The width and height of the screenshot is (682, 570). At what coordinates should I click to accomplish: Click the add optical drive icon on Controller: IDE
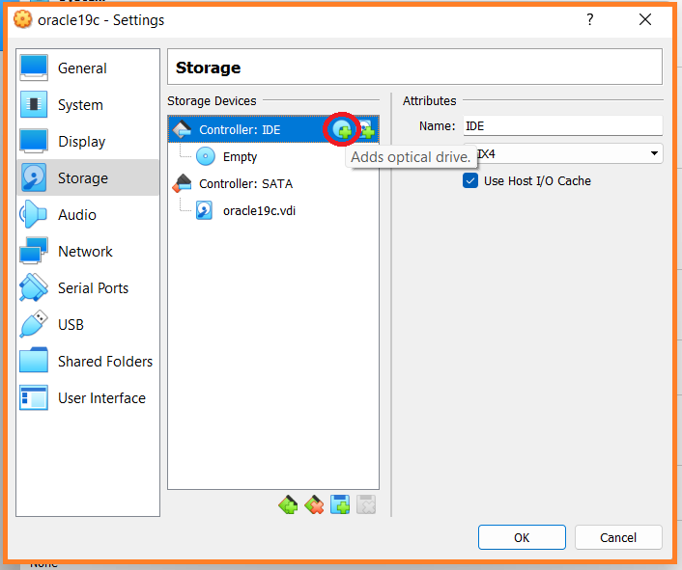342,129
